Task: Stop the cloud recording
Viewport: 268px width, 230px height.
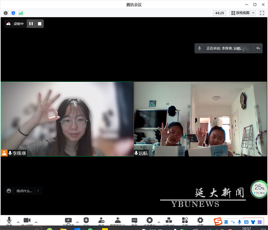Action: pos(40,24)
